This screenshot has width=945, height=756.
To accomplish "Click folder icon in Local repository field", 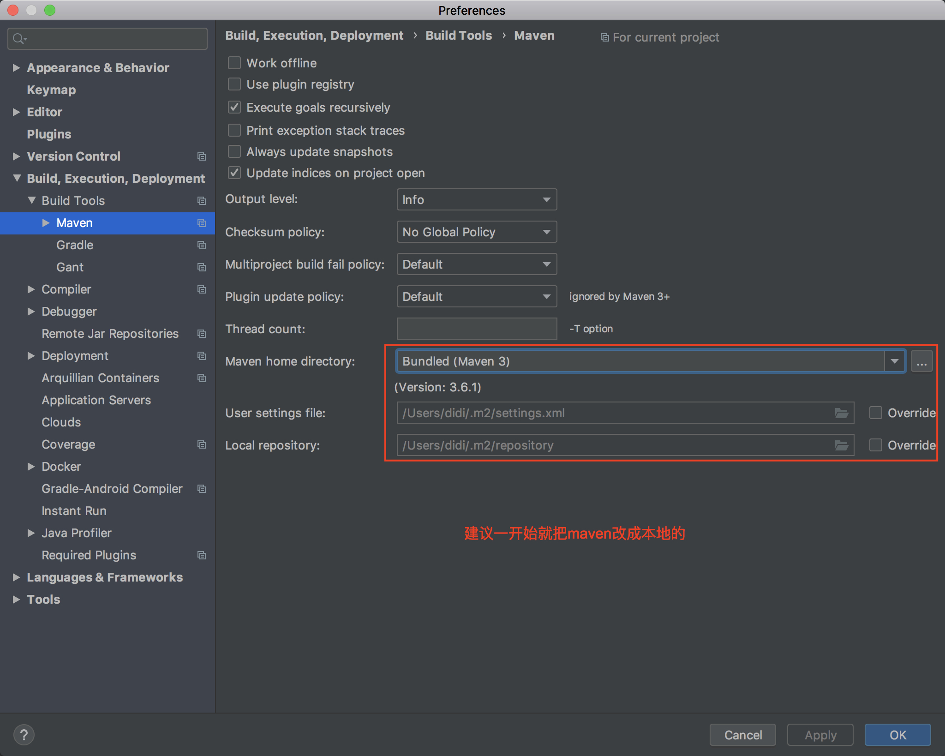I will [x=841, y=445].
